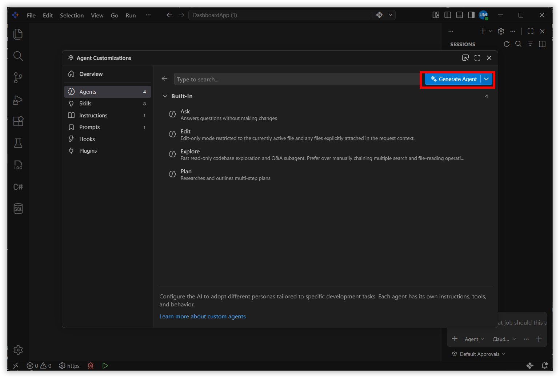The image size is (560, 378).
Task: Select the Explore built-in agent
Action: 325,154
